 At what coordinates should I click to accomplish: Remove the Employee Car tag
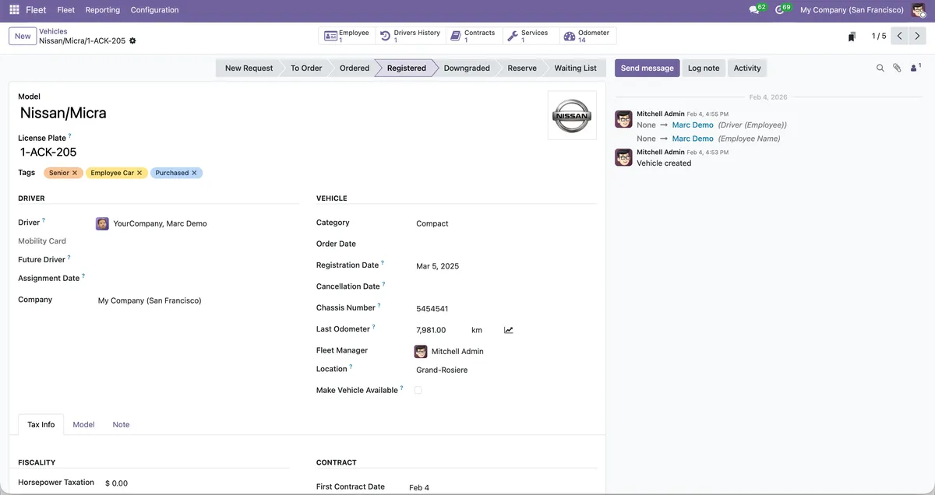coord(139,173)
